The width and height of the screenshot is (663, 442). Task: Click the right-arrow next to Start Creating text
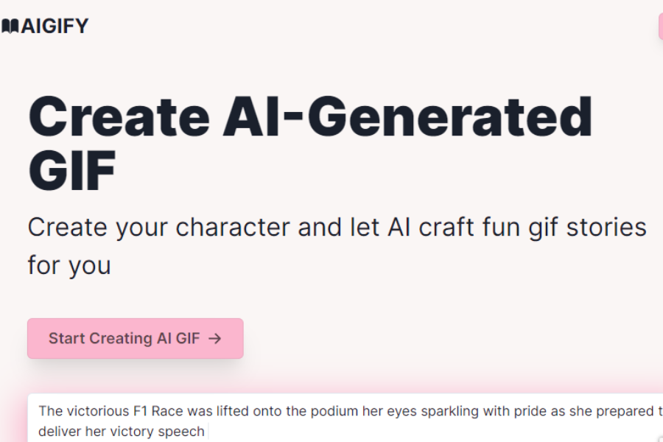[215, 338]
